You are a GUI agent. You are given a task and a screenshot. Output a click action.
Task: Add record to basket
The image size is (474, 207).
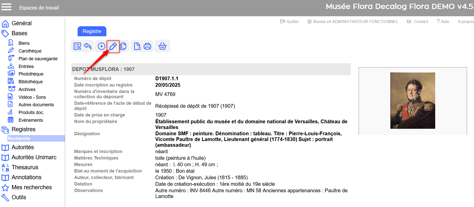162,46
